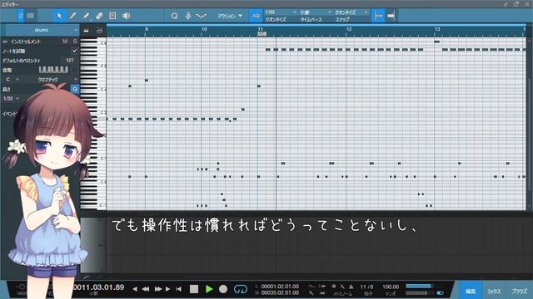Switch to the ブラウズ tab
Image resolution: width=533 pixels, height=299 pixels.
coord(519,292)
